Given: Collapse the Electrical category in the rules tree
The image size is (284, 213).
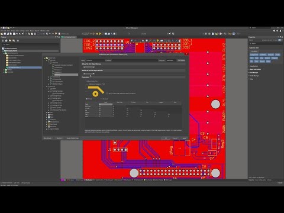Looking at the screenshot, I should 47,60.
